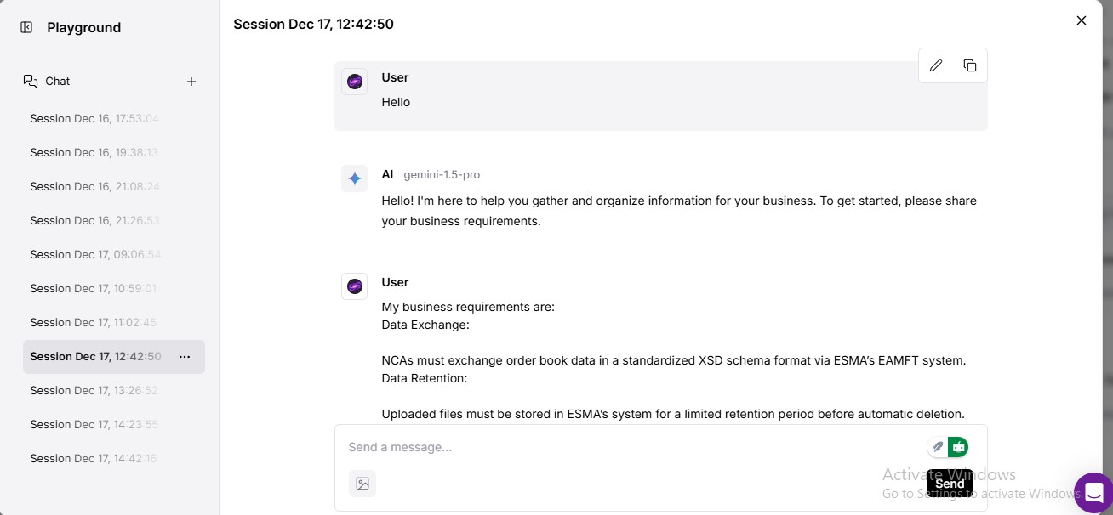This screenshot has height=515, width=1113.
Task: Click the image upload icon
Action: pyautogui.click(x=362, y=484)
